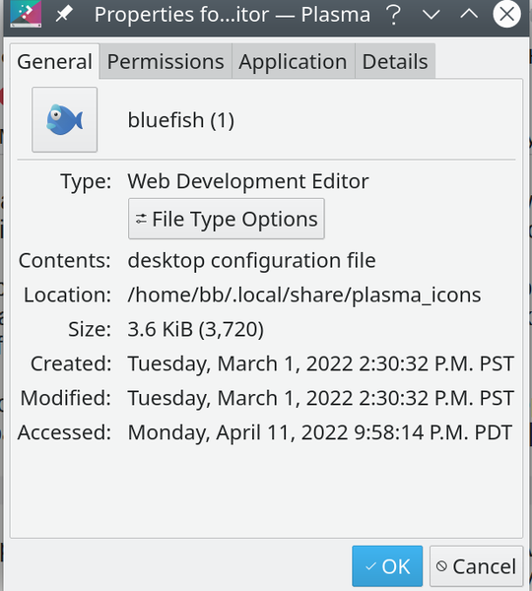Image resolution: width=532 pixels, height=591 pixels.
Task: Click the Accessed date text
Action: click(320, 432)
